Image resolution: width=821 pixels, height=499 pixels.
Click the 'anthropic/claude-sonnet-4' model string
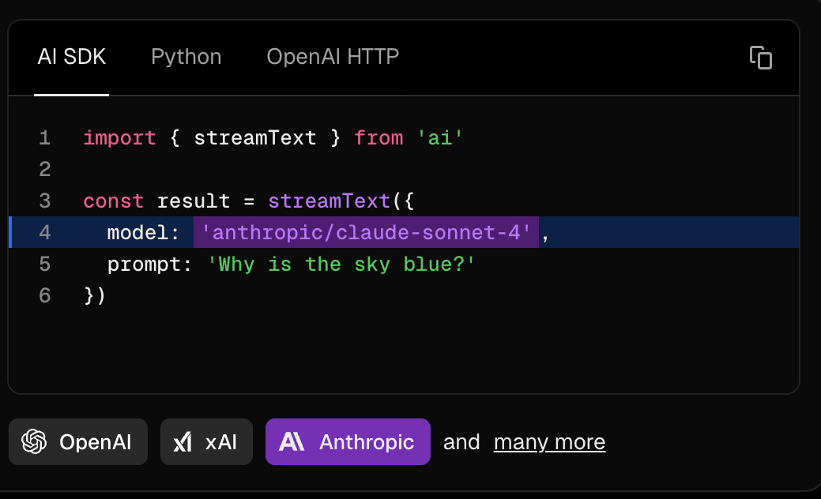[x=366, y=232]
